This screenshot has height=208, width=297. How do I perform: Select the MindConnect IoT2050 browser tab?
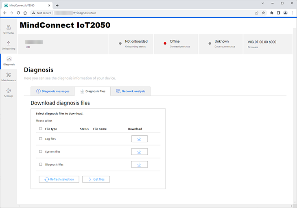[28, 5]
